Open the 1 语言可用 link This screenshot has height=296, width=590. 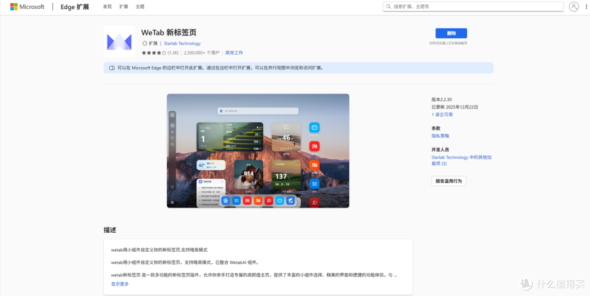pyautogui.click(x=442, y=115)
